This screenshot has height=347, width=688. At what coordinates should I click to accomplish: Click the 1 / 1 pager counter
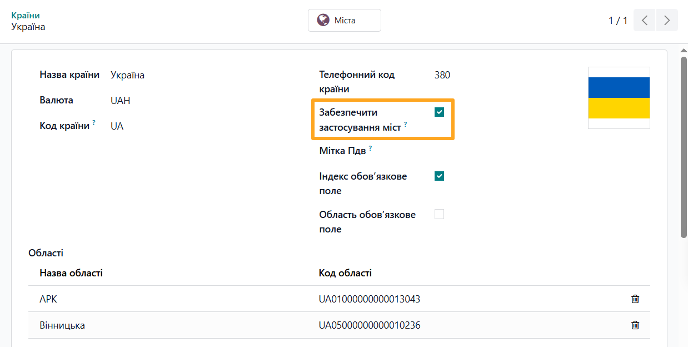click(x=618, y=21)
